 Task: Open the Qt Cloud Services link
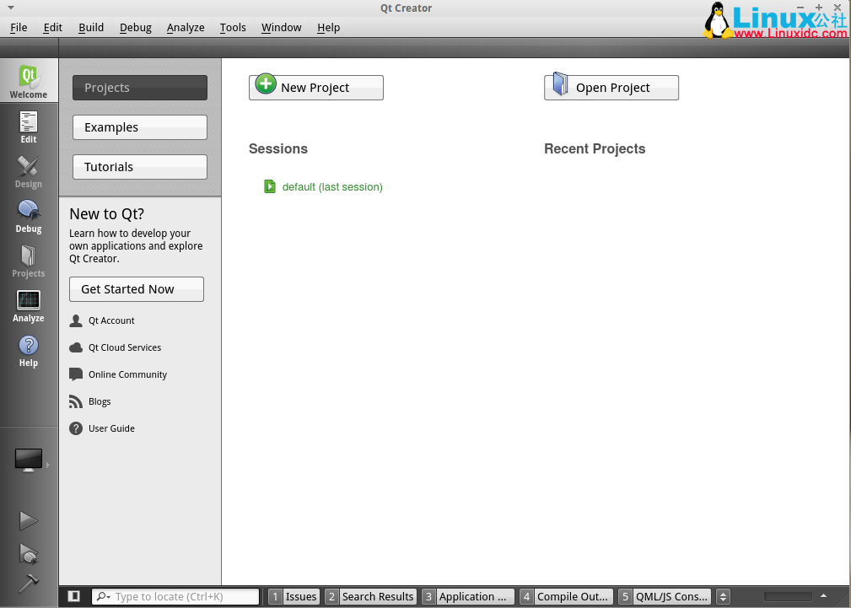coord(125,347)
